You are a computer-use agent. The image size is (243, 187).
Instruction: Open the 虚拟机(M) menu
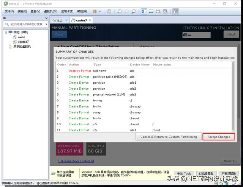[50, 11]
